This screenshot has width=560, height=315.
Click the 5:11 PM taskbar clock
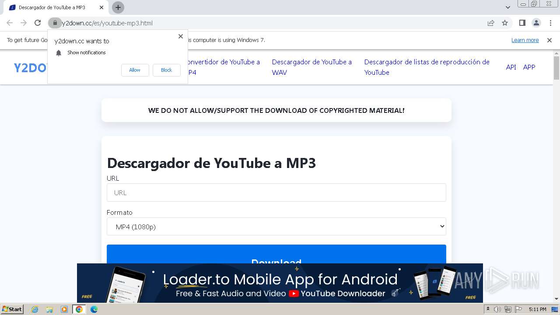[x=537, y=309]
